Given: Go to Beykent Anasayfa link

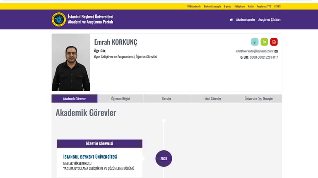Looking at the screenshot, I should tap(212, 7).
